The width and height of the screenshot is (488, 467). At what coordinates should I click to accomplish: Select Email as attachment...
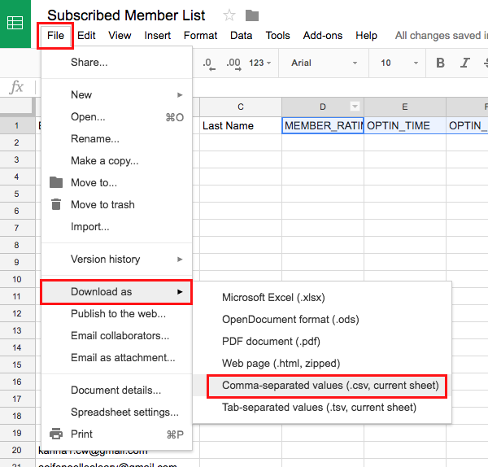pyautogui.click(x=116, y=357)
